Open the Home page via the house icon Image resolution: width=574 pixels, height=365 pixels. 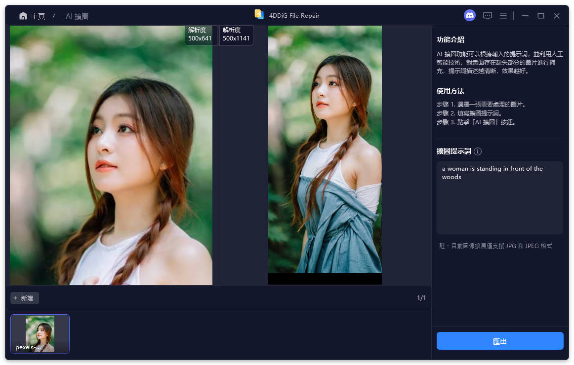click(23, 15)
